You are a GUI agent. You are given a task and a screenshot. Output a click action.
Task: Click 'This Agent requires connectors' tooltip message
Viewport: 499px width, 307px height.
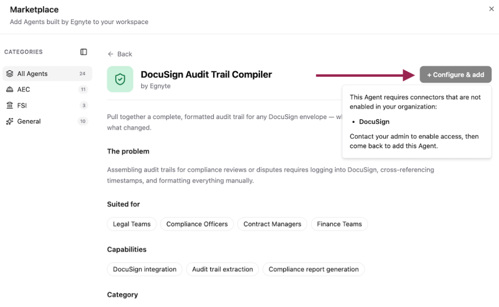coord(415,102)
